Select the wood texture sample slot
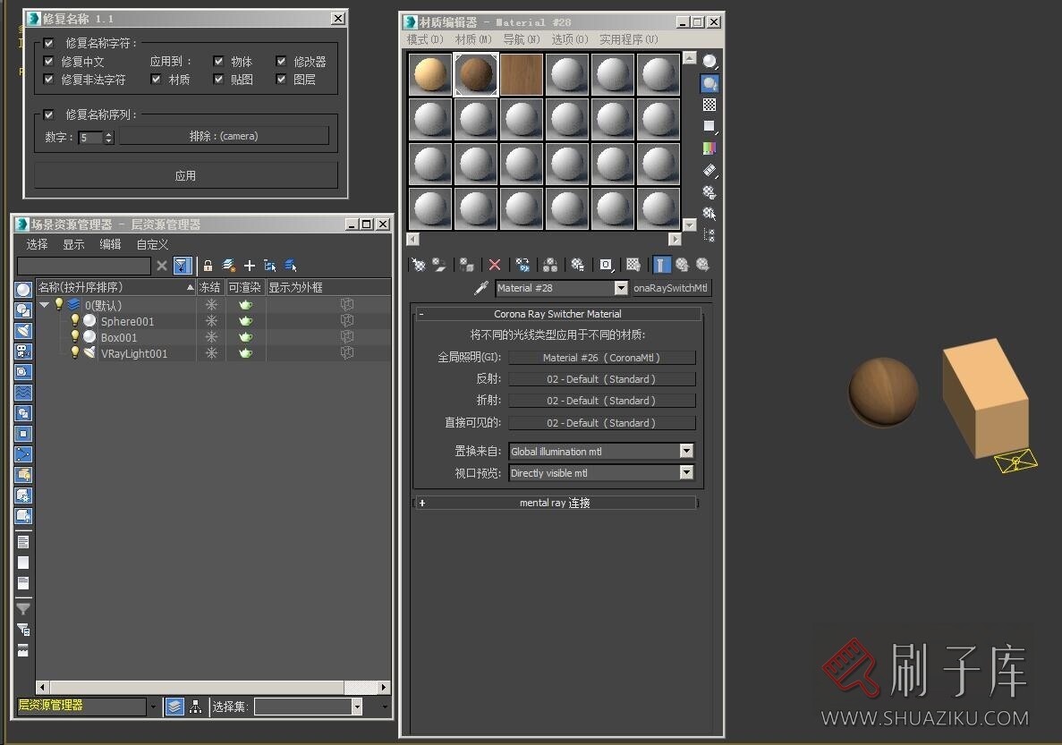The image size is (1062, 745). tap(523, 74)
